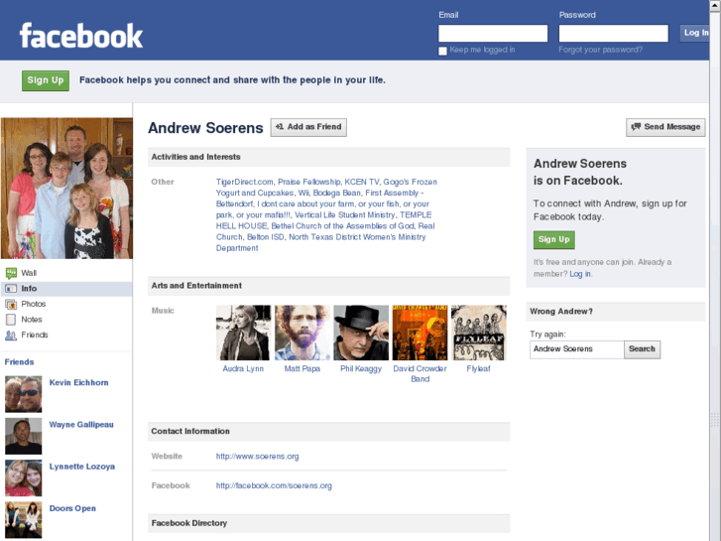Click Phil Keaggy music thumbnail
The image size is (721, 541).
361,333
